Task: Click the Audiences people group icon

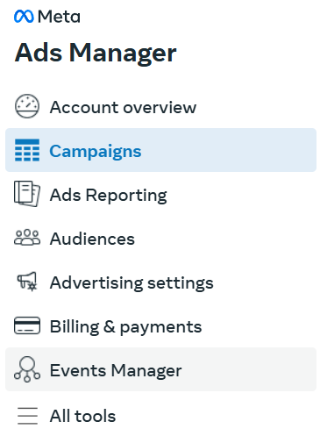Action: (x=27, y=237)
